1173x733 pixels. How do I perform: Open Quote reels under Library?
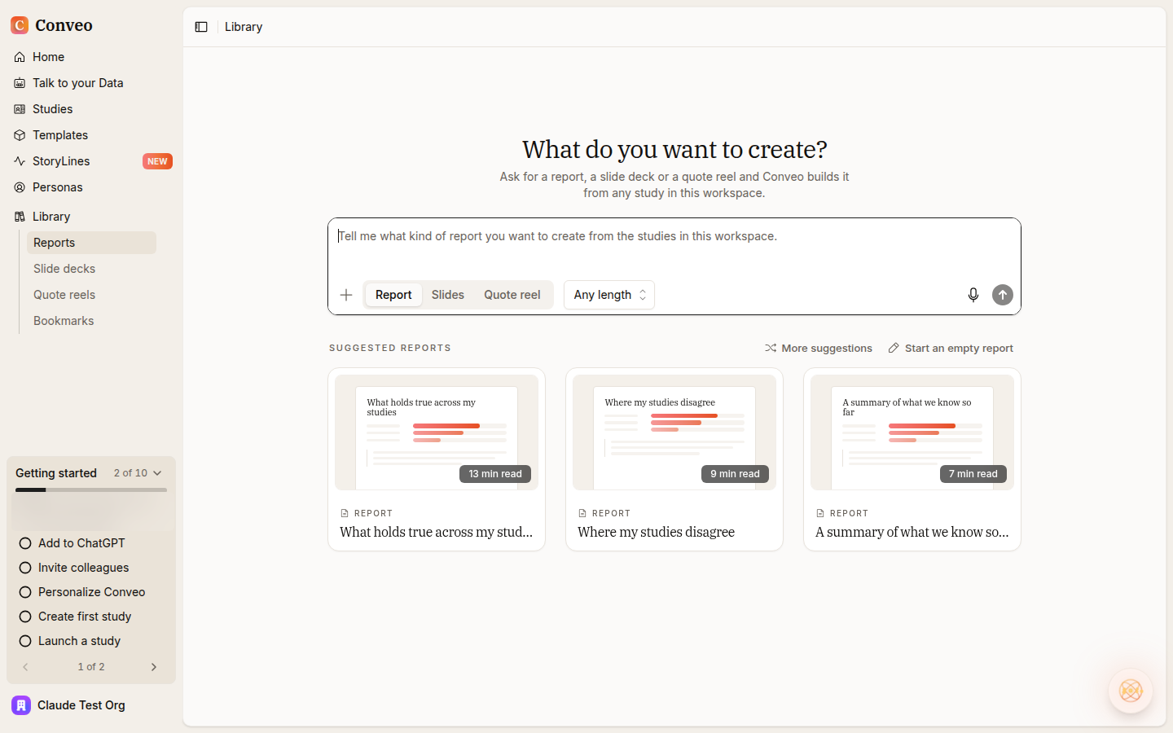(91, 295)
